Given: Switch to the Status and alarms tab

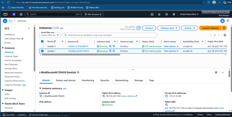Looking at the screenshot, I should pos(66,80).
